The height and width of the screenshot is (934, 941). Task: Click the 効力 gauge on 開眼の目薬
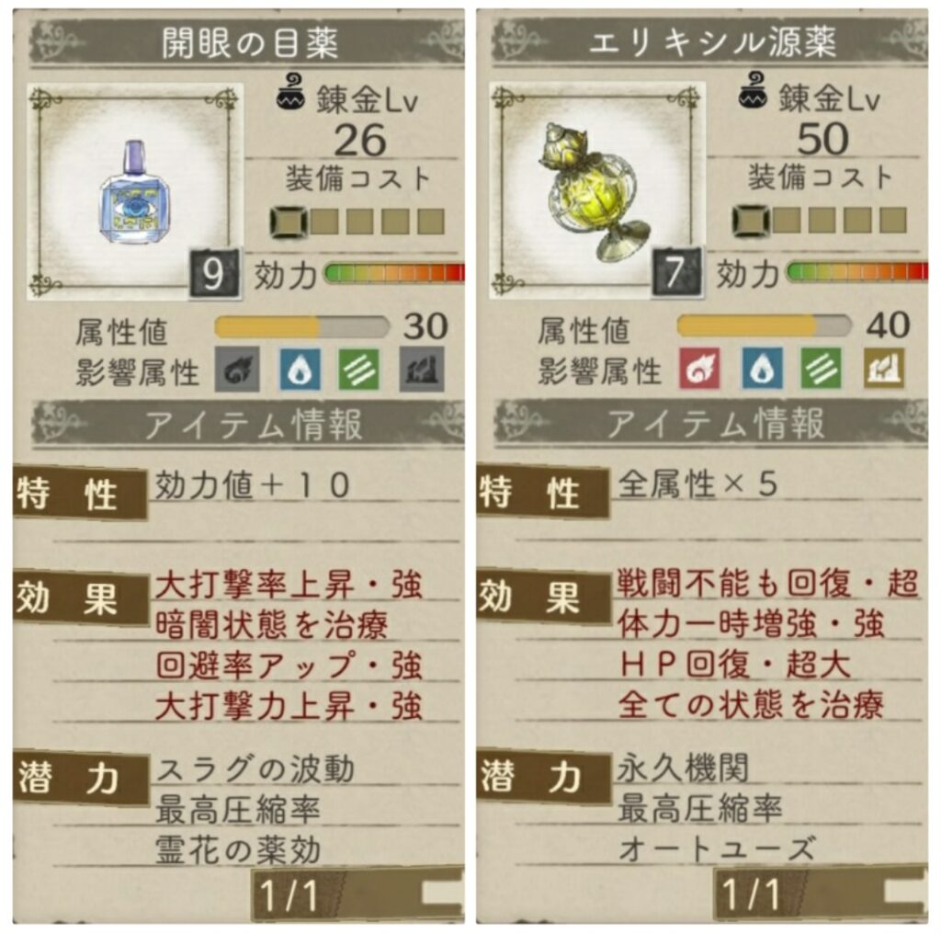tap(394, 274)
